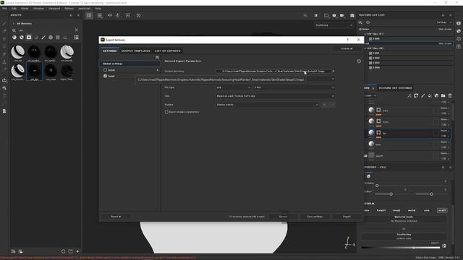Toggle the height channel button

coord(381,210)
